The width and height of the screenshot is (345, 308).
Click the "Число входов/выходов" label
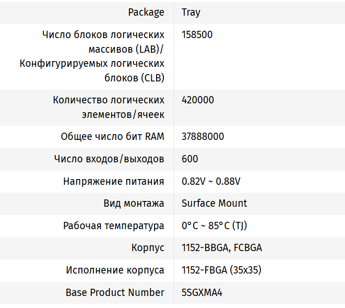[109, 159]
